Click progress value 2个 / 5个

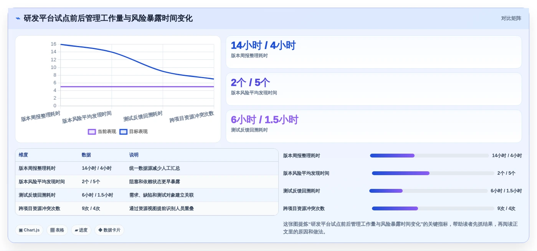coord(506,173)
